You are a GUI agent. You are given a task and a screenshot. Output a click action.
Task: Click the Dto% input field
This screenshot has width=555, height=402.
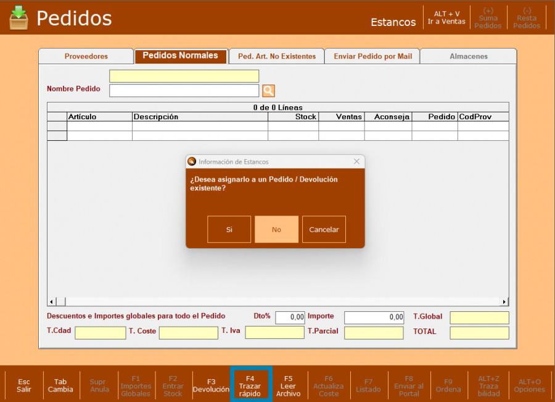point(290,317)
